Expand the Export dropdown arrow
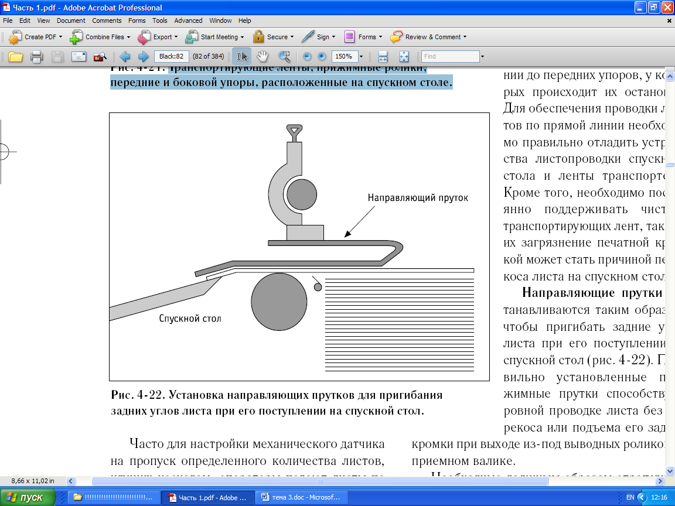This screenshot has width=675, height=506. tap(176, 37)
